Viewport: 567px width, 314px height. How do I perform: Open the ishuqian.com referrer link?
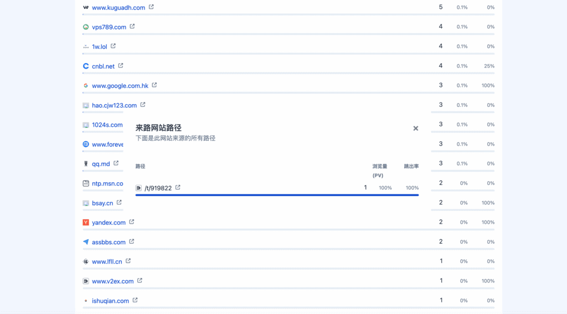click(x=110, y=301)
